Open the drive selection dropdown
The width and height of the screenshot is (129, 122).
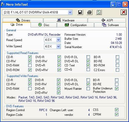coord(70,12)
